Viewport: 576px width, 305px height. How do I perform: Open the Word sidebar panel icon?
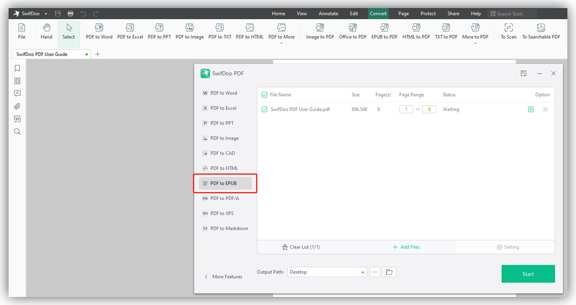[x=17, y=119]
